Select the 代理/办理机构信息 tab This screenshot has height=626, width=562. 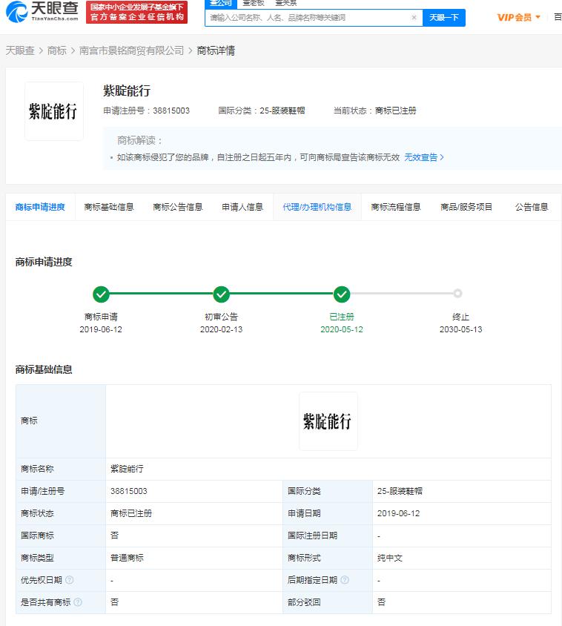[317, 207]
